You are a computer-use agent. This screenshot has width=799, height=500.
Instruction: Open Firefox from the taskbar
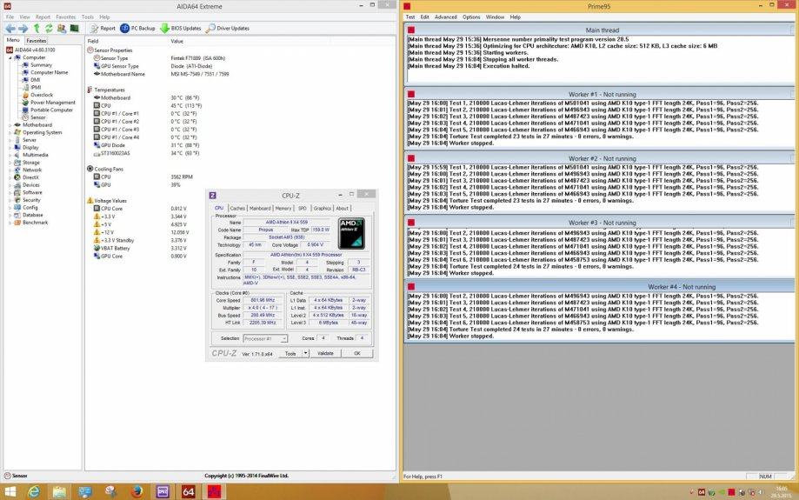[136, 492]
